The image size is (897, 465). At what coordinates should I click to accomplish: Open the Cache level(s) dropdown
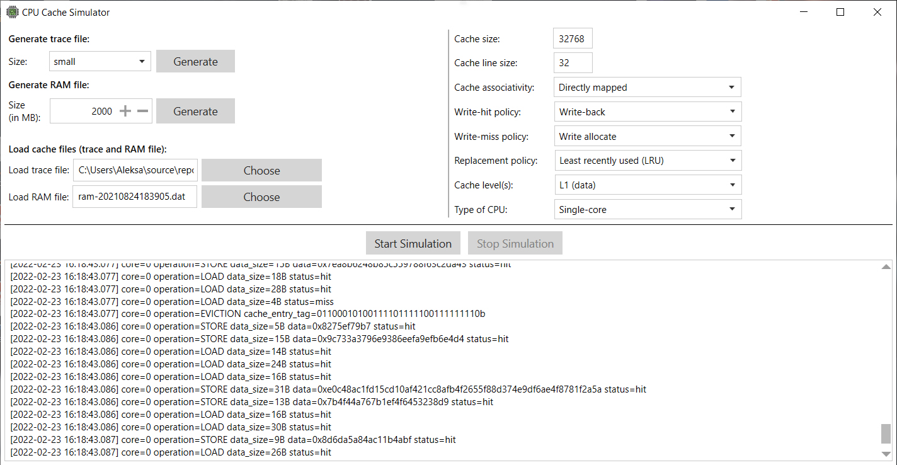pyautogui.click(x=647, y=184)
